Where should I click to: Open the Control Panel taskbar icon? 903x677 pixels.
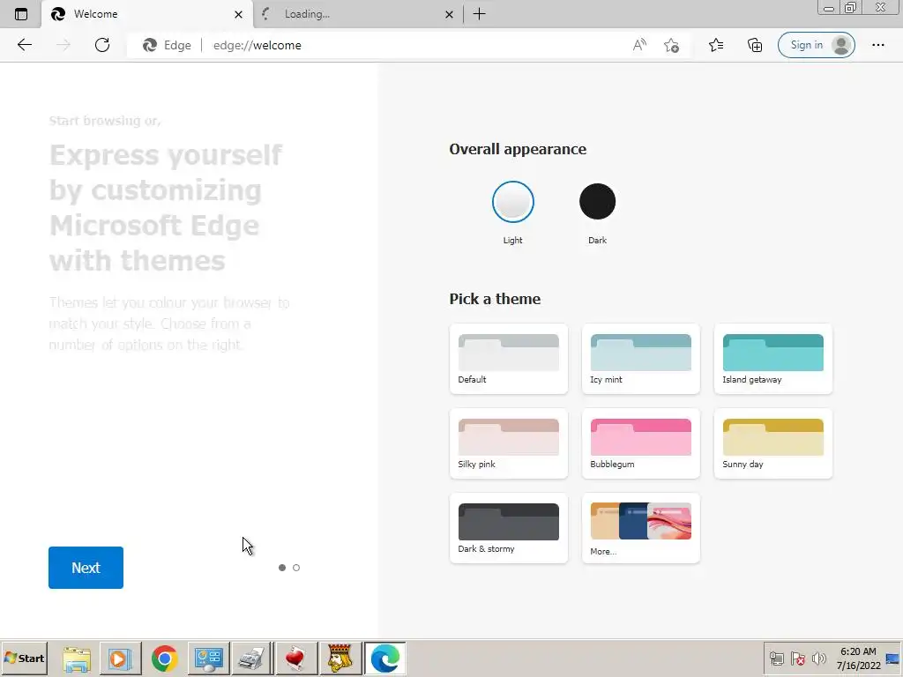pos(208,658)
